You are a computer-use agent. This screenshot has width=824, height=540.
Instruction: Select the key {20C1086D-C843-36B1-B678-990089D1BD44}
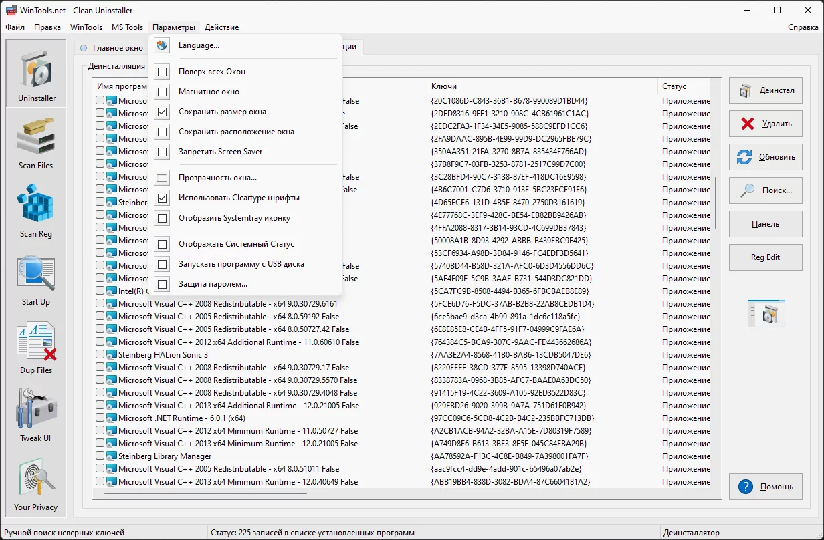(x=510, y=101)
